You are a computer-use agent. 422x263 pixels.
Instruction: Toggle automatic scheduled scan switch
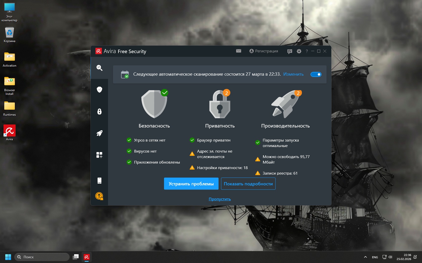[316, 74]
